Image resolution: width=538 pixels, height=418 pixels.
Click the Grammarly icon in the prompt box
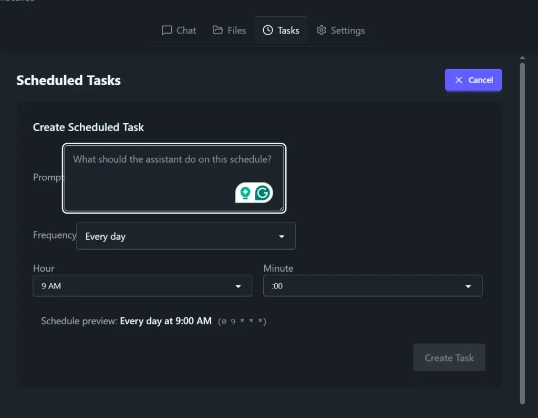(264, 192)
